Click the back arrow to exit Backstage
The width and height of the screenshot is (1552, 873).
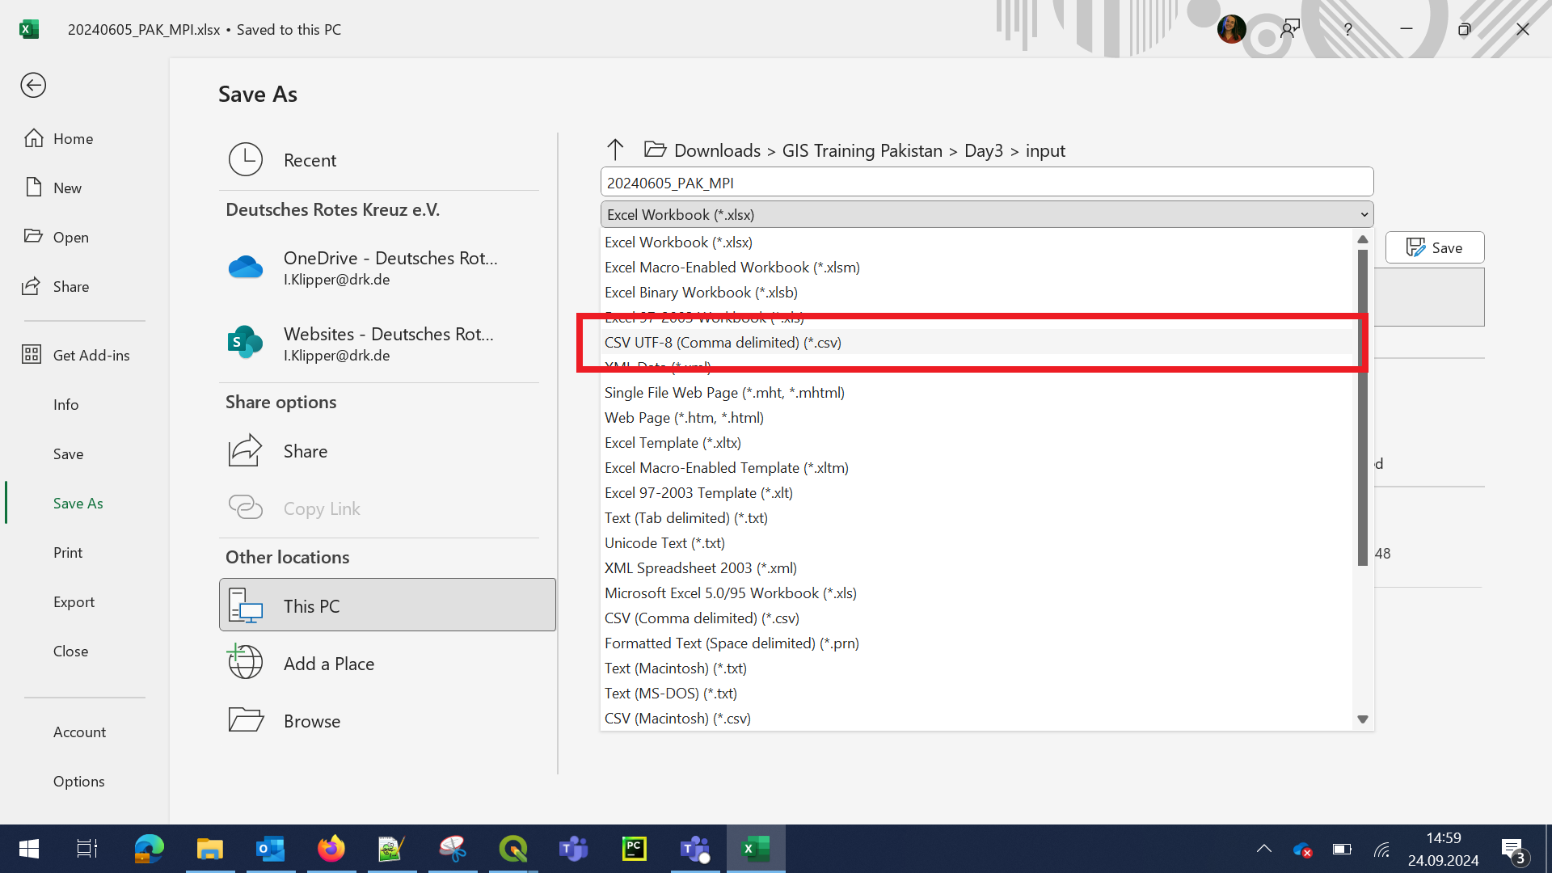[33, 85]
